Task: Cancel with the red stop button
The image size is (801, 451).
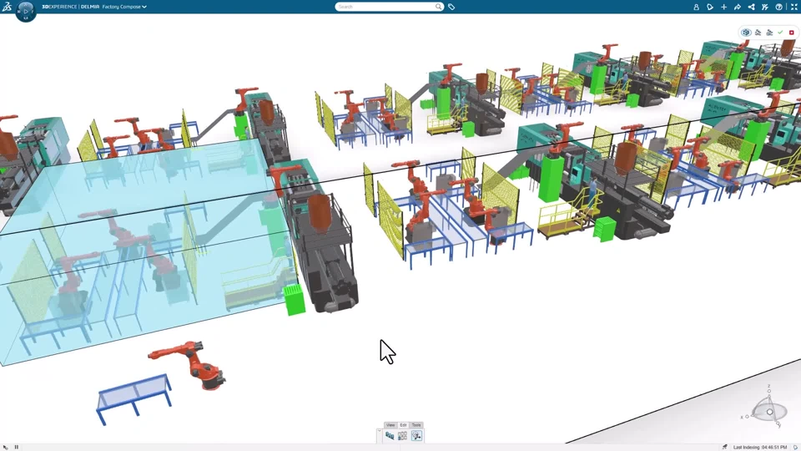Action: 792,33
